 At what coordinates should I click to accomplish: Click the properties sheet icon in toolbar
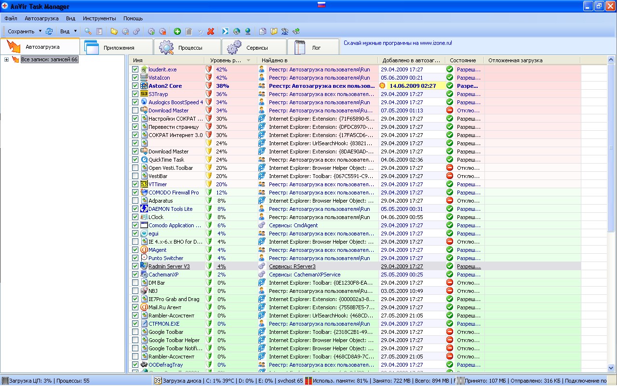99,31
